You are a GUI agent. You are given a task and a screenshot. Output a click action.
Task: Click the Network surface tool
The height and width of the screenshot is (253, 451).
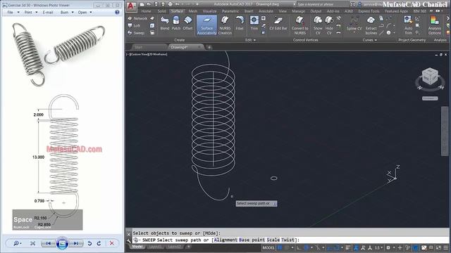tap(137, 18)
